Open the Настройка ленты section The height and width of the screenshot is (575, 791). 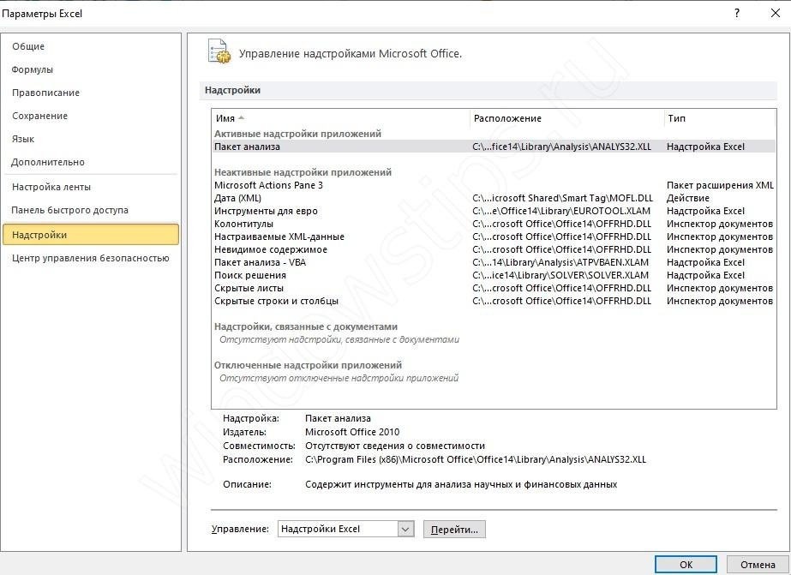pos(51,187)
